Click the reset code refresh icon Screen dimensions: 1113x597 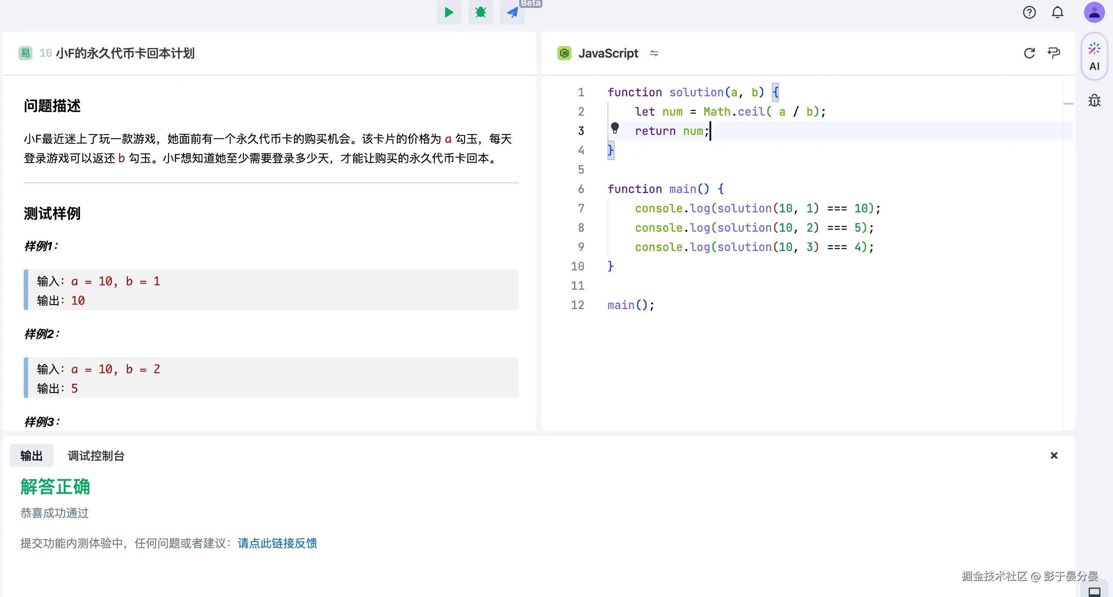pyautogui.click(x=1029, y=53)
